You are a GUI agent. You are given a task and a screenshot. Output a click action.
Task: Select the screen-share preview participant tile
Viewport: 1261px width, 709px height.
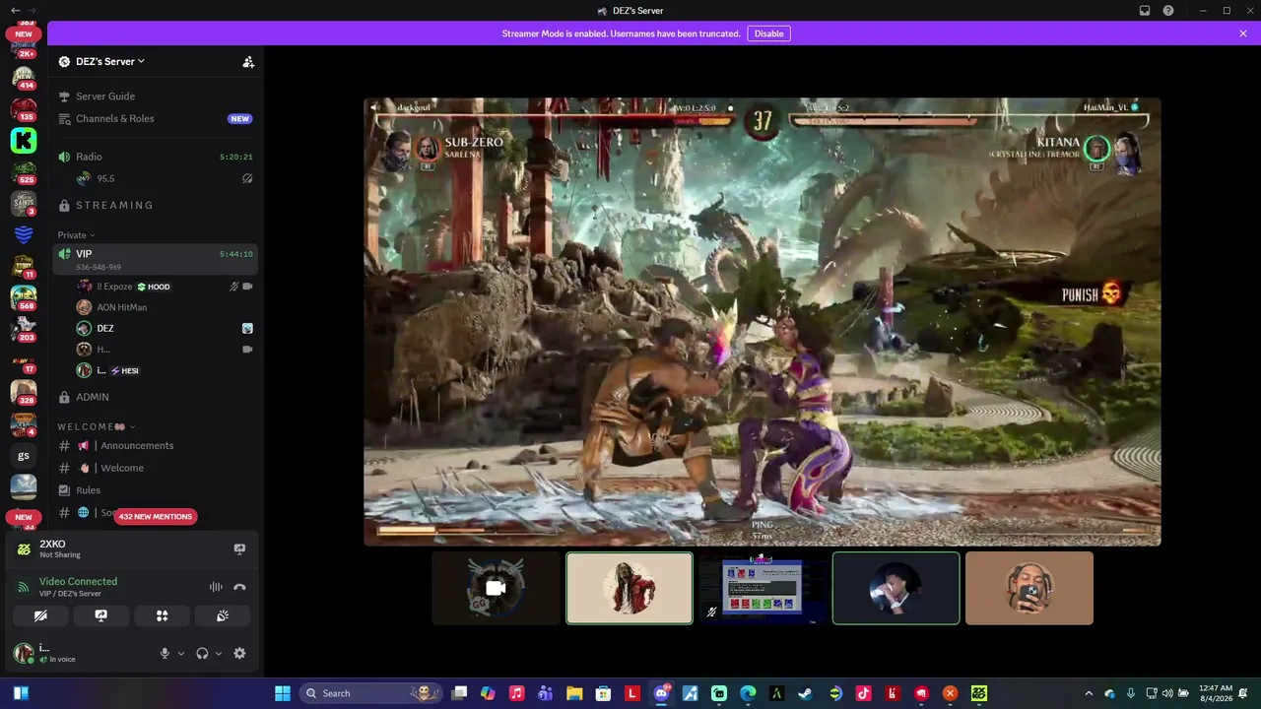(x=763, y=588)
